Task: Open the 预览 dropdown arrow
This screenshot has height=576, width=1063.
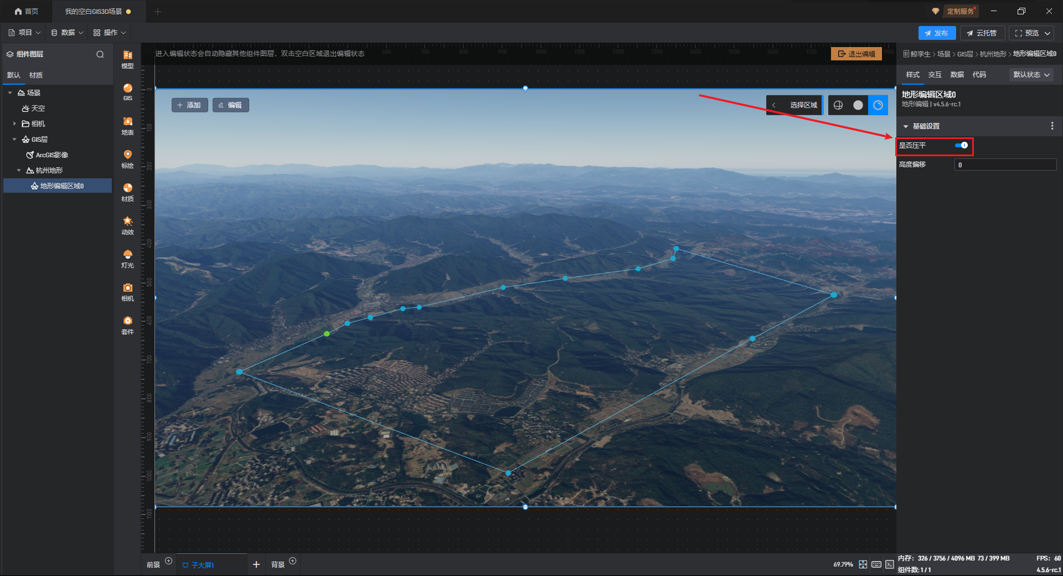Action: [x=1047, y=33]
